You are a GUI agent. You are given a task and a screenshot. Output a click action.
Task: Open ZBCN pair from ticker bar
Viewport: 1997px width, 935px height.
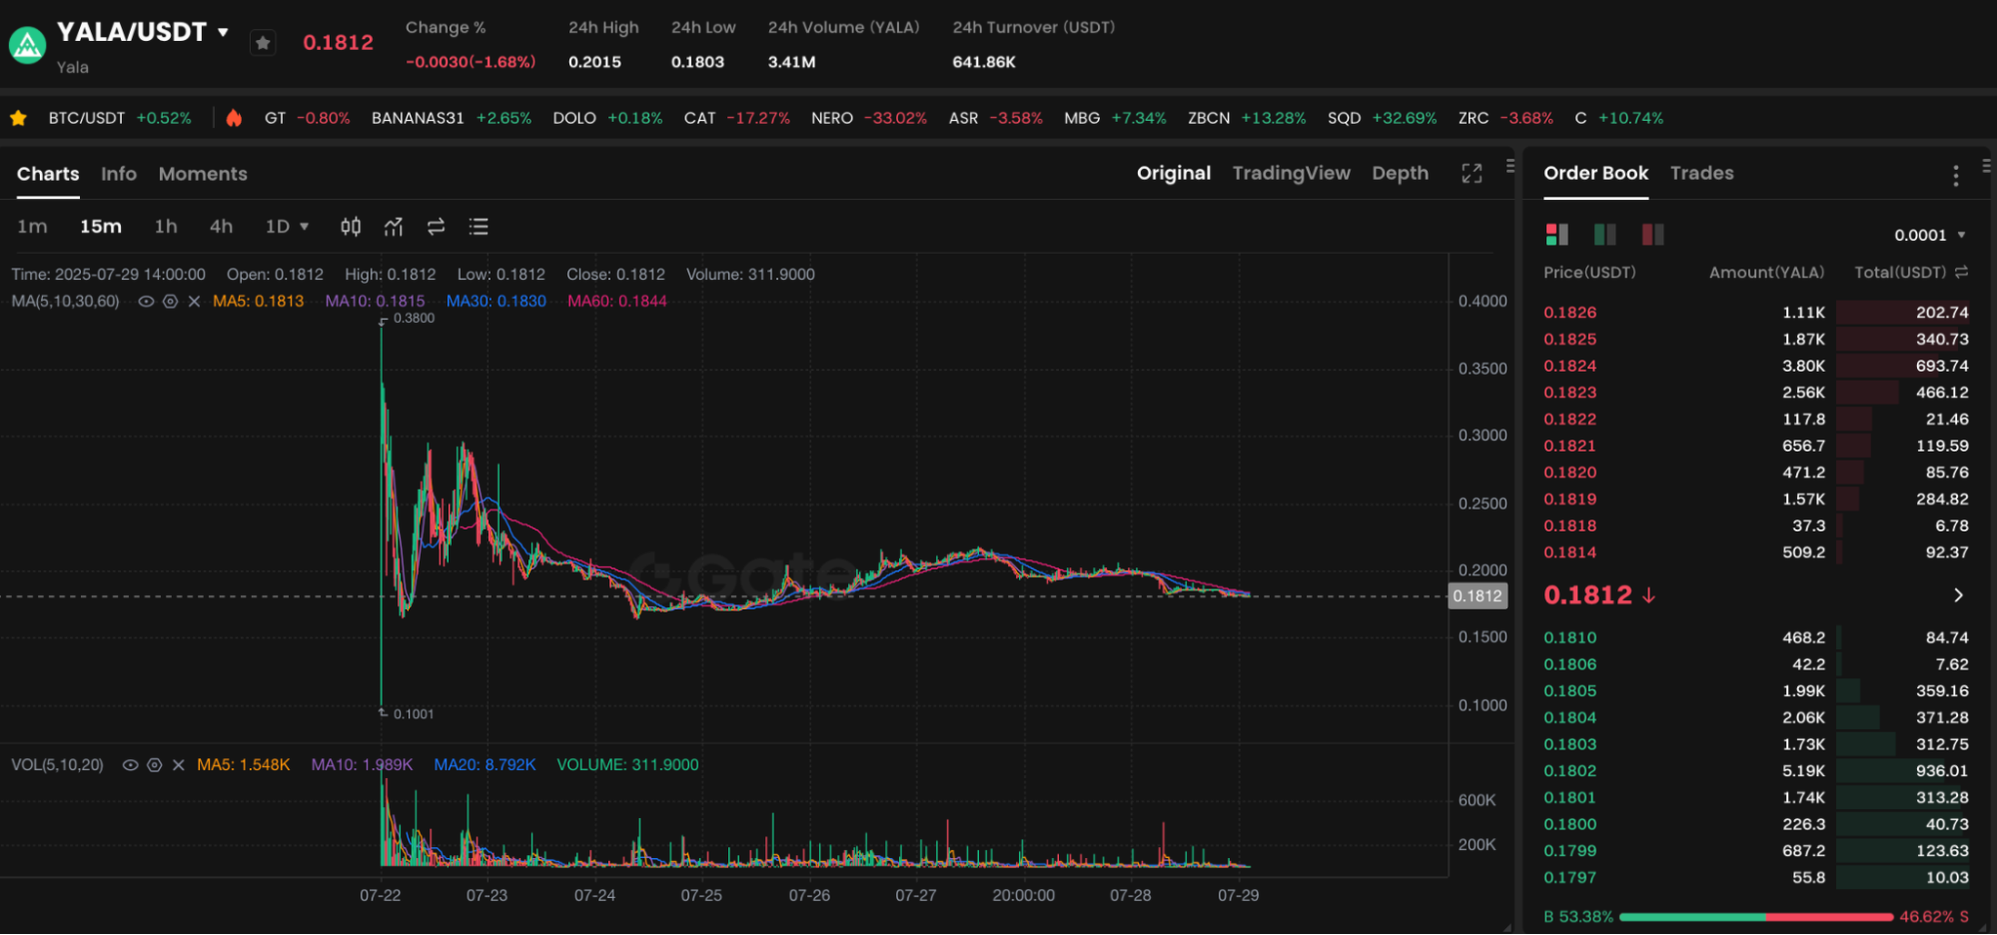[1247, 118]
